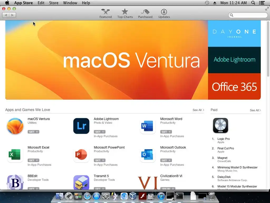This screenshot has height=203, width=270.
Task: Click the Logic Pro icon in Paid
Action: 220,126
